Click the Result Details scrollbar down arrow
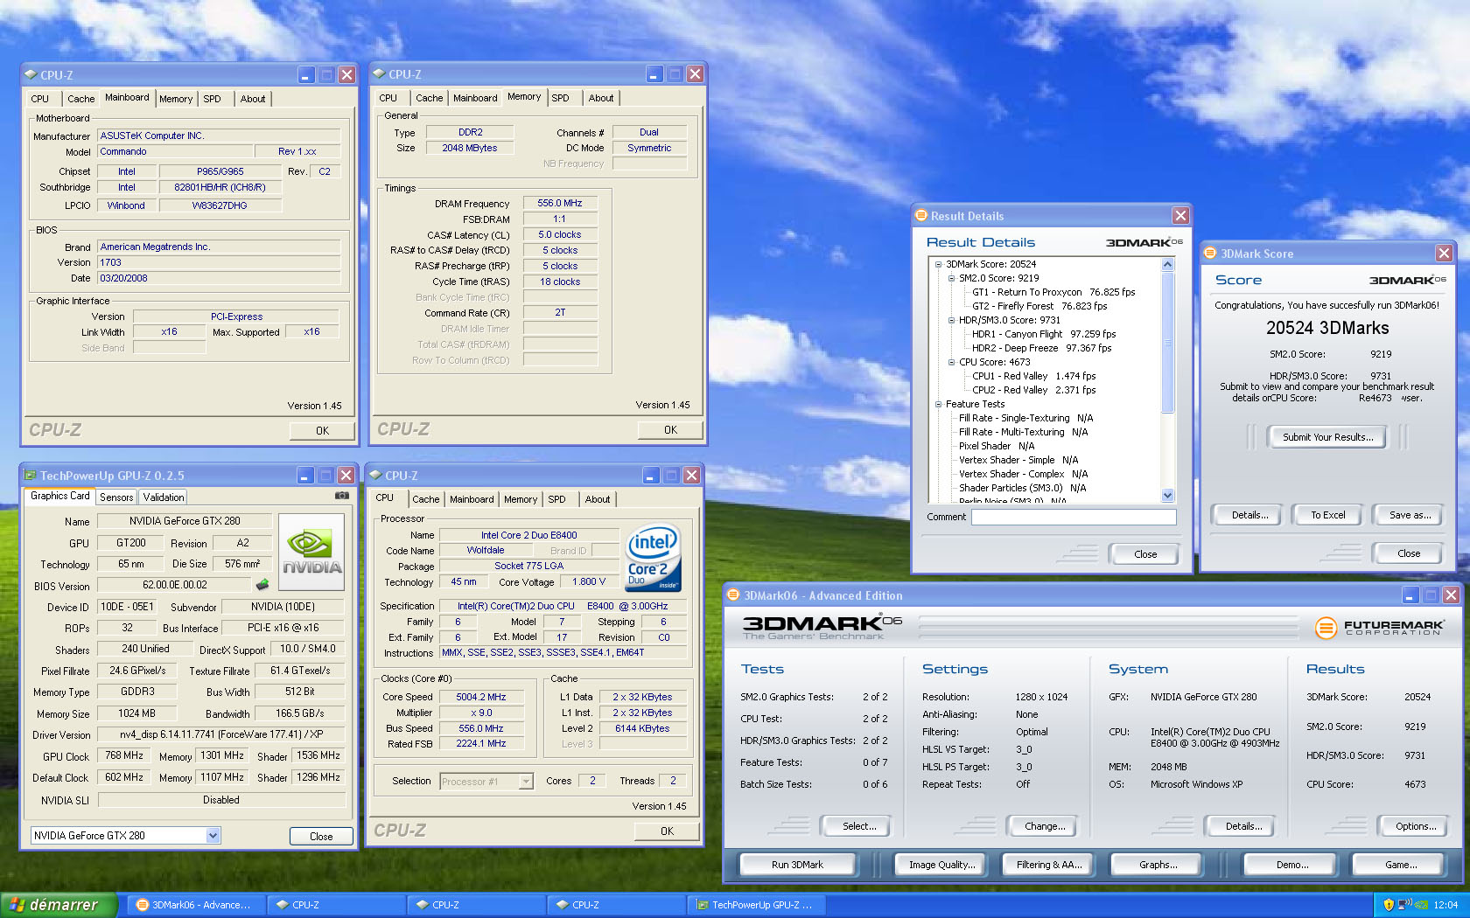 (1167, 496)
